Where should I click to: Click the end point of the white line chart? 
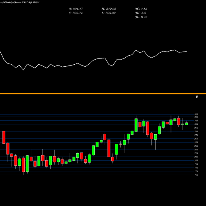(187, 51)
